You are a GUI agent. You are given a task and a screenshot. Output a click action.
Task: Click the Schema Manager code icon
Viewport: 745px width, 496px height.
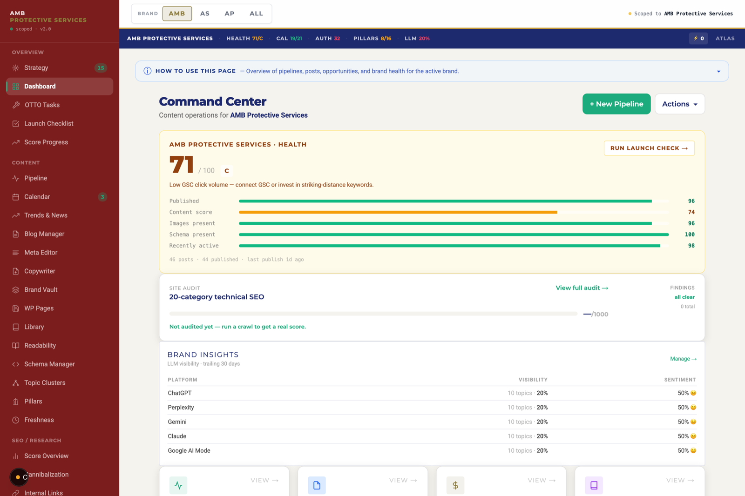click(x=15, y=364)
